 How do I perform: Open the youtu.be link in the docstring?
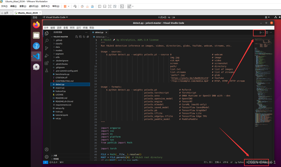click(190, 78)
